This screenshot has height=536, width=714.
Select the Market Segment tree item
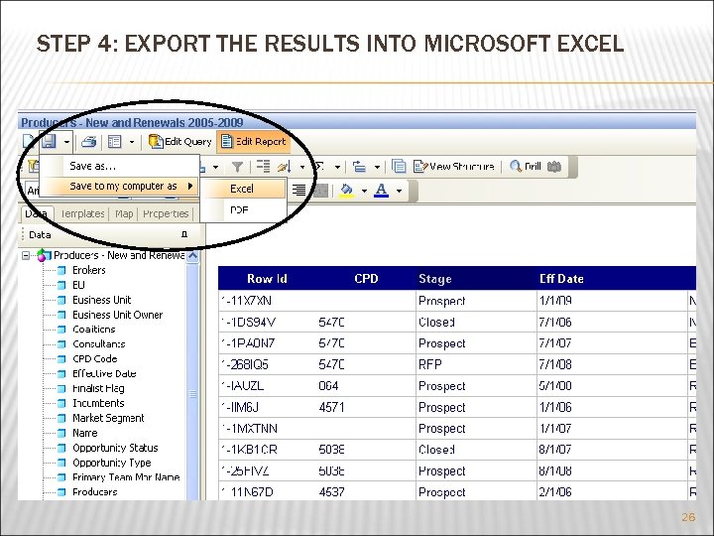click(x=108, y=418)
